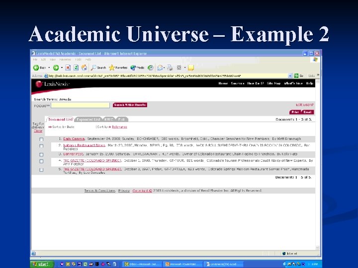Tag Denver Post document checkbox
Screen dimensions: 358x268
(x=41, y=154)
